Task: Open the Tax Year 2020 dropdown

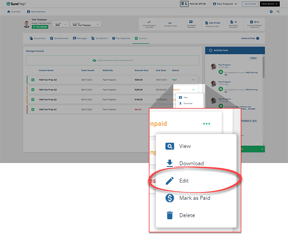Action: pos(61,25)
